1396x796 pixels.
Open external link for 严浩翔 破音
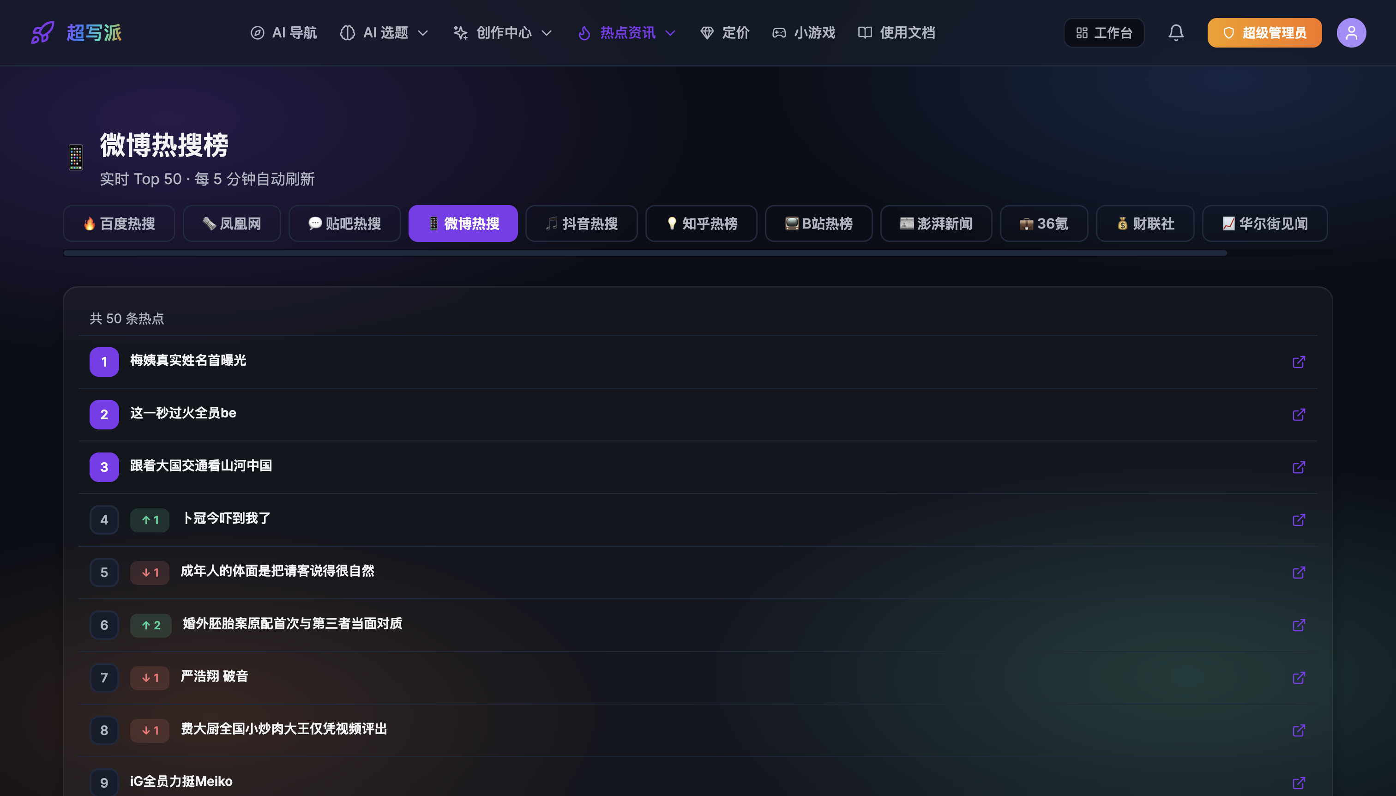(x=1299, y=677)
